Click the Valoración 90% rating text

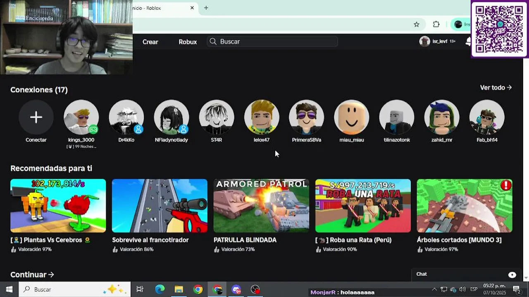(340, 250)
